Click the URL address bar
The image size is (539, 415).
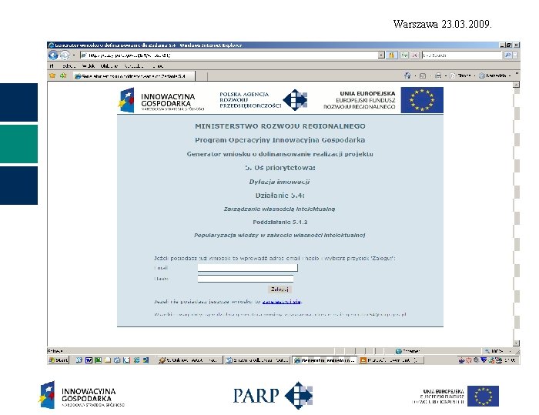[229, 55]
